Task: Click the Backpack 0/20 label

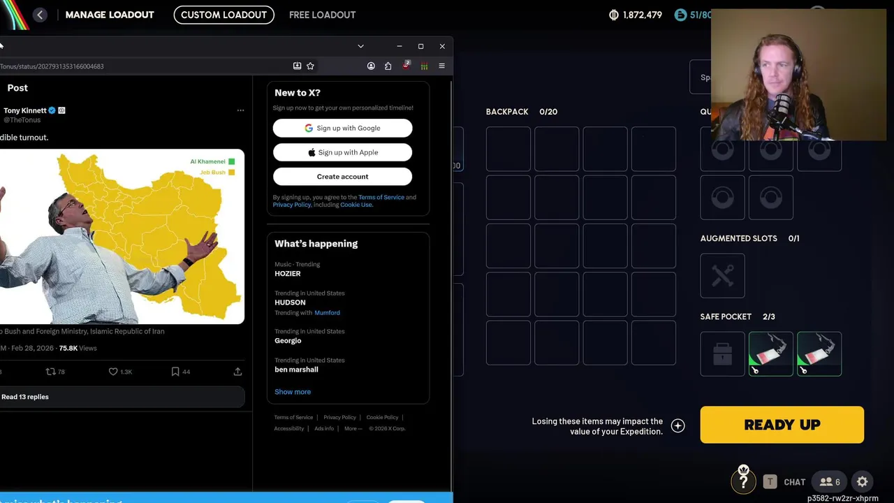Action: pyautogui.click(x=521, y=112)
